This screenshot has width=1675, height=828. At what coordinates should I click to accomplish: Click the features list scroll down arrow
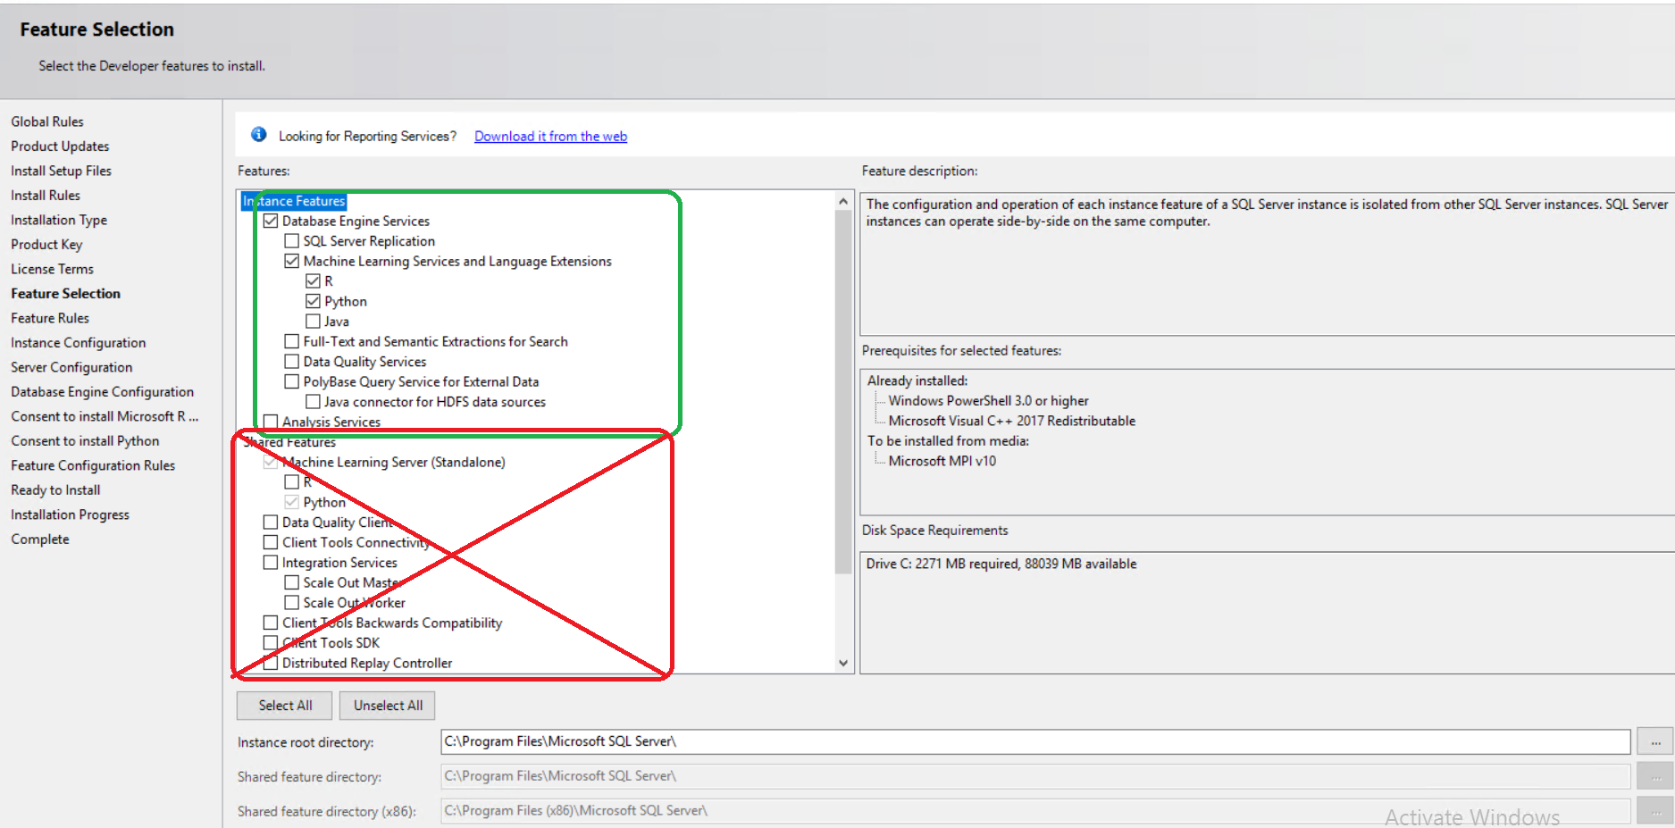click(x=842, y=664)
